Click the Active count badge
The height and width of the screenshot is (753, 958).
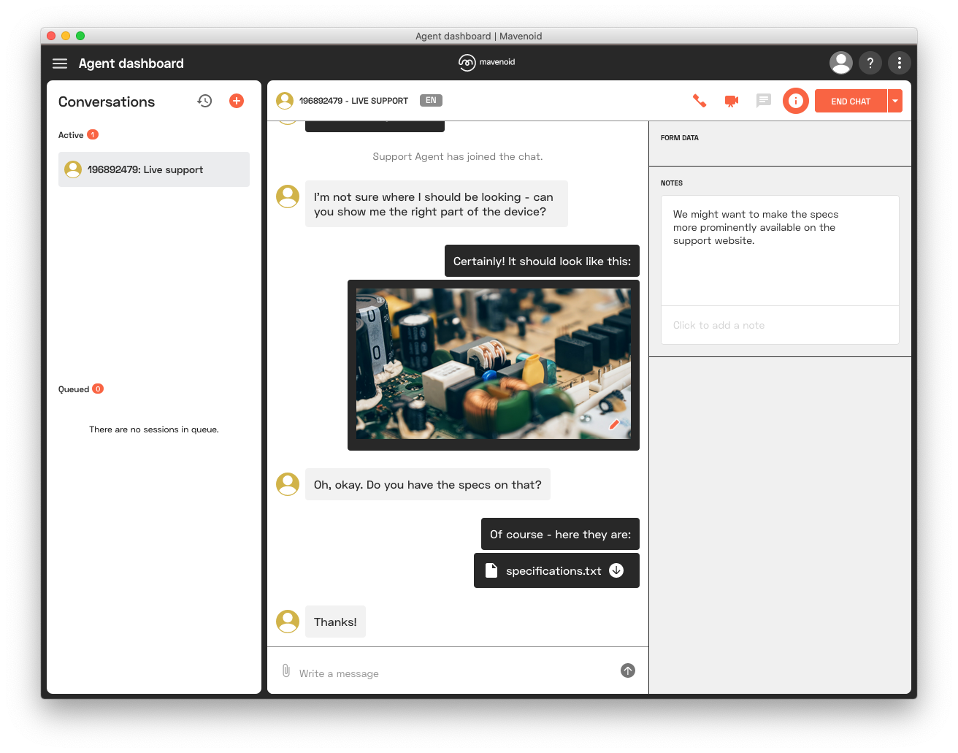[93, 134]
